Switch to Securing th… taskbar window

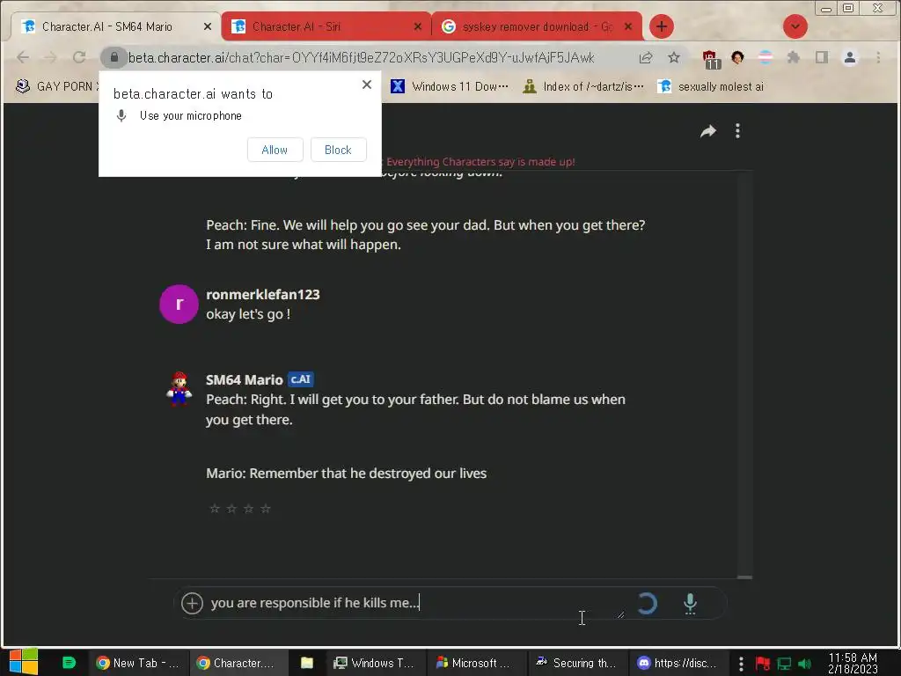(x=577, y=664)
